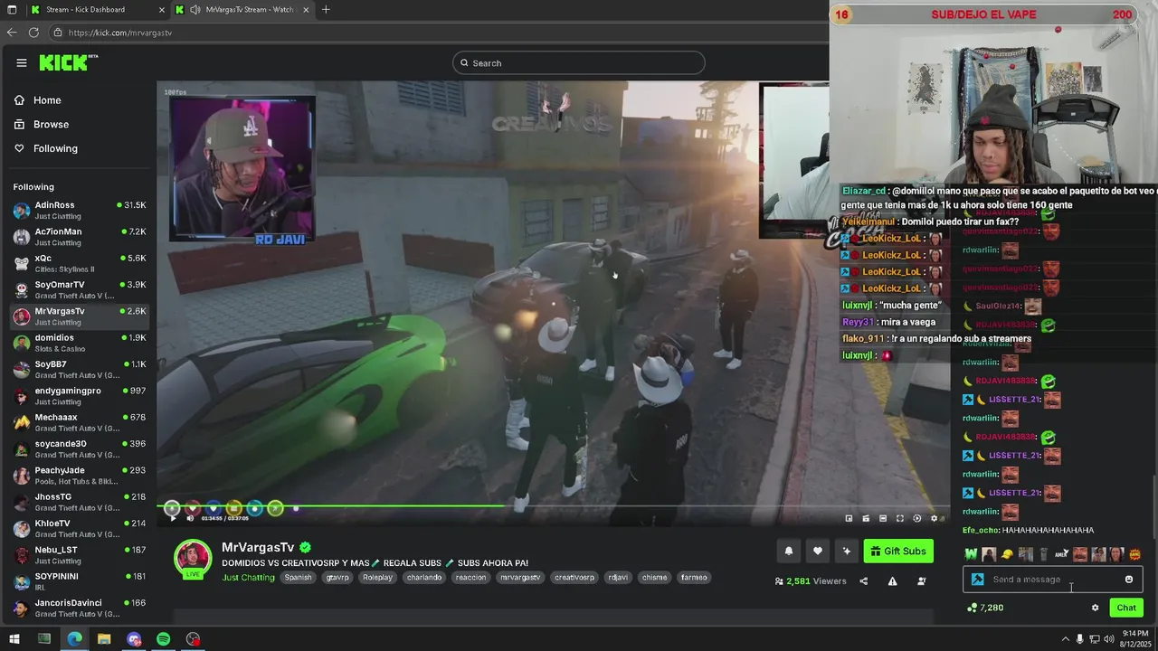This screenshot has width=1158, height=651.
Task: Insert the BANG explosion emote
Action: pos(1134,554)
